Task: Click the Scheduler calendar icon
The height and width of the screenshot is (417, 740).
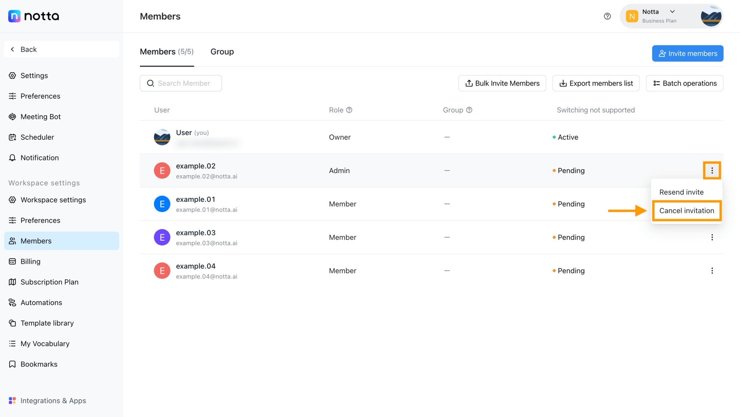Action: [x=12, y=137]
